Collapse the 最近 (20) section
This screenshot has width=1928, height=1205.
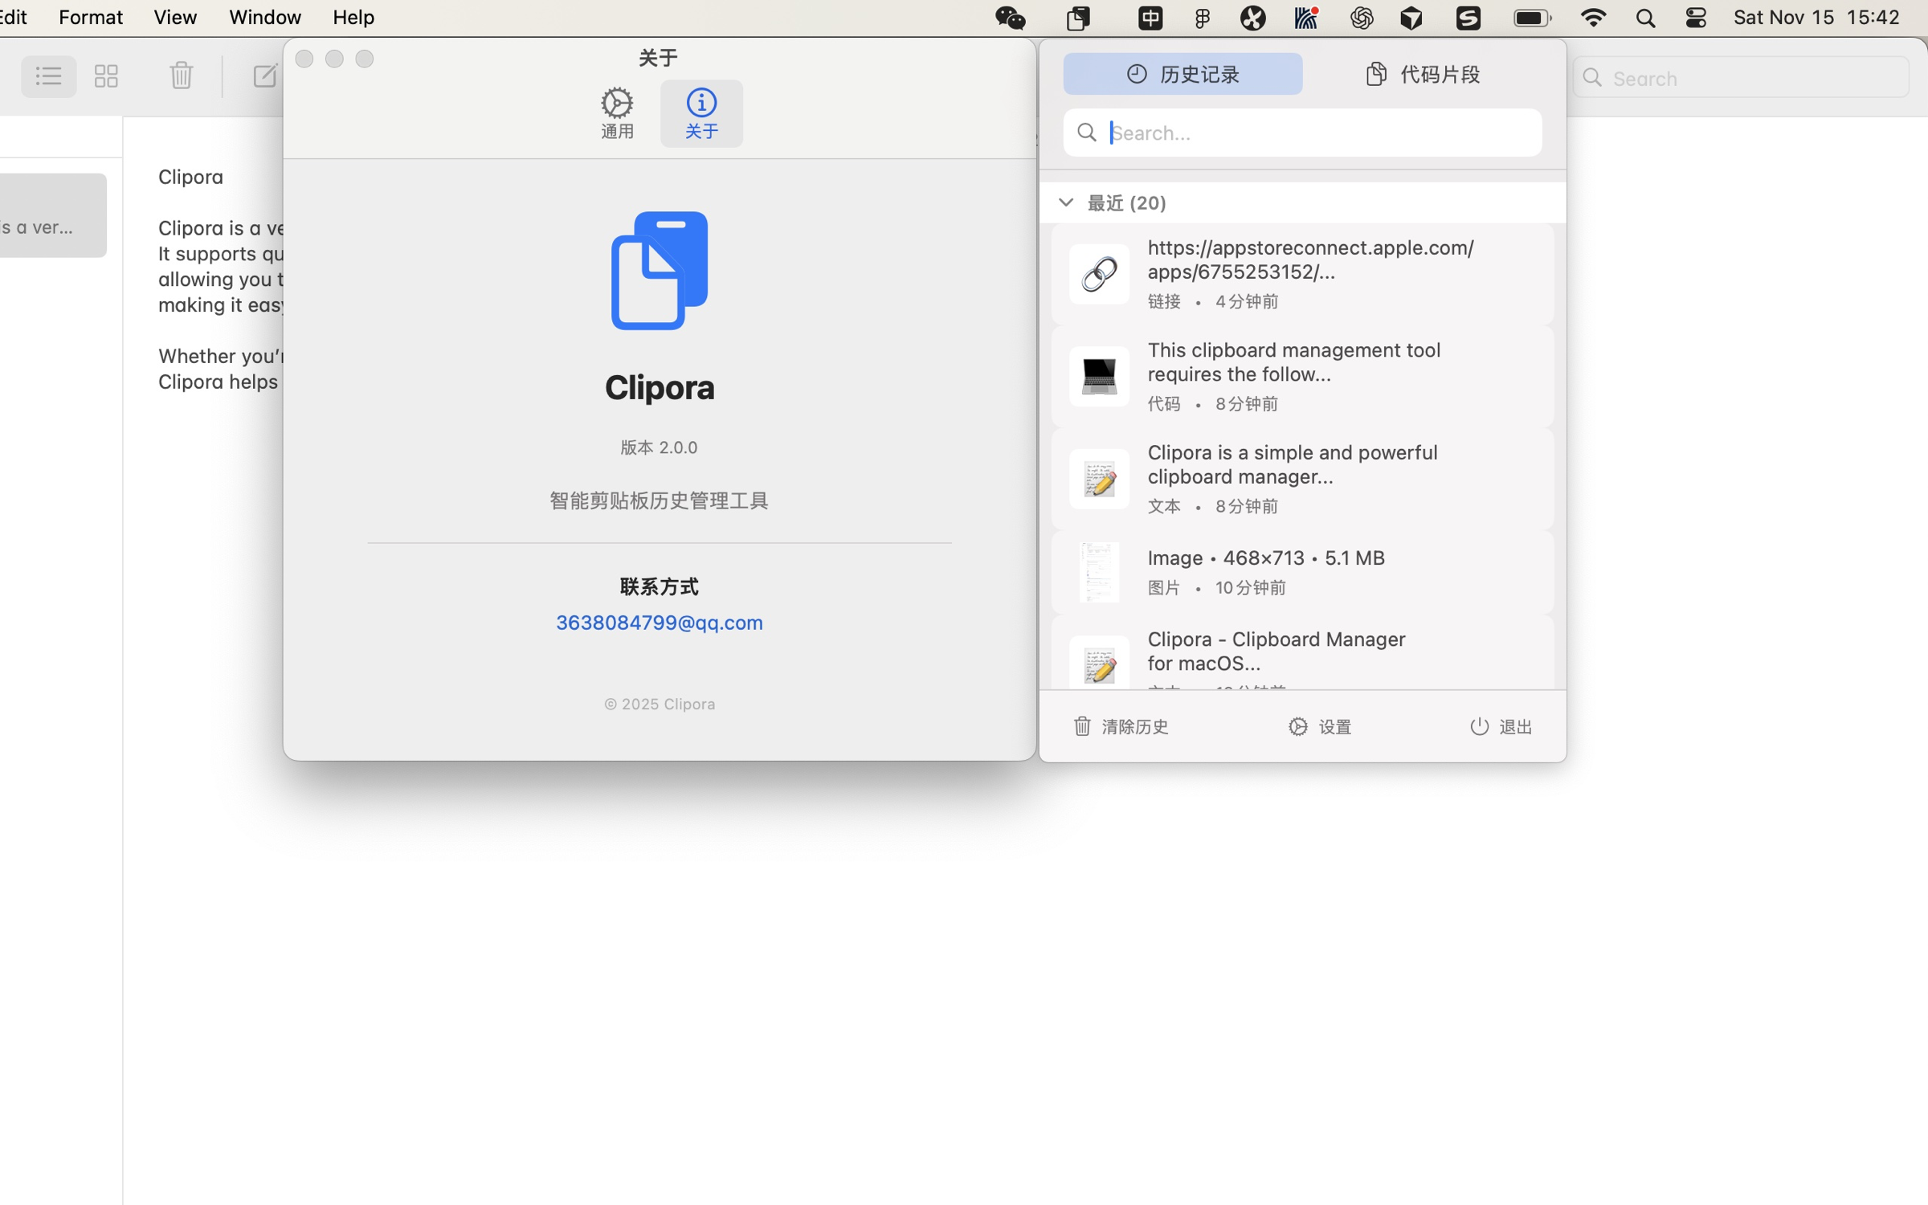pos(1066,202)
